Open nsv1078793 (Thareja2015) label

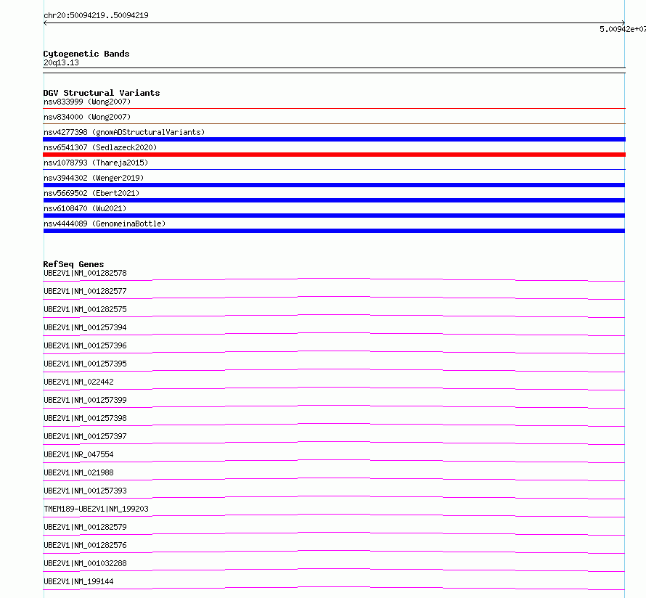pos(96,163)
